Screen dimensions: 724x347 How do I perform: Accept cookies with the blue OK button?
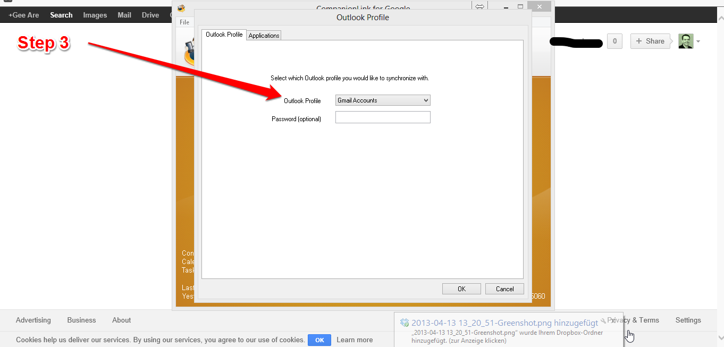click(x=319, y=340)
